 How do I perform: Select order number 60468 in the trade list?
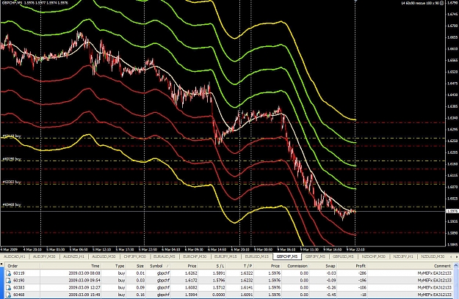click(x=19, y=295)
